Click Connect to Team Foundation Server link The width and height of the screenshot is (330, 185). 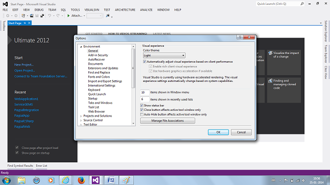click(41, 76)
